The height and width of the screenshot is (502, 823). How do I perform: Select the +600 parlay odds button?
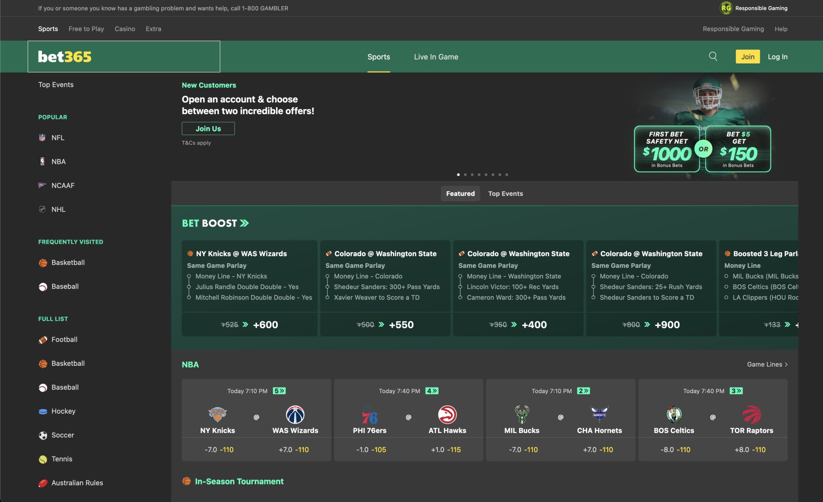pos(265,324)
